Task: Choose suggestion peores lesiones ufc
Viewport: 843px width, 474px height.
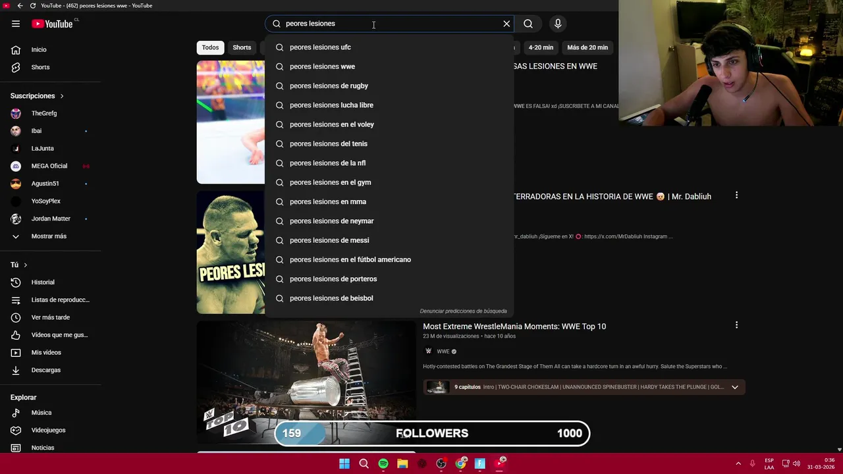Action: [389, 47]
